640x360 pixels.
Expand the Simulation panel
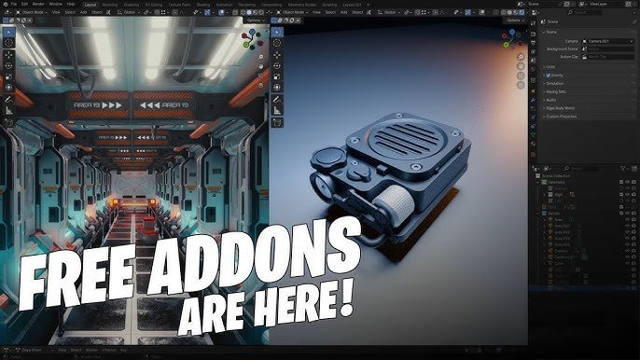click(x=555, y=83)
